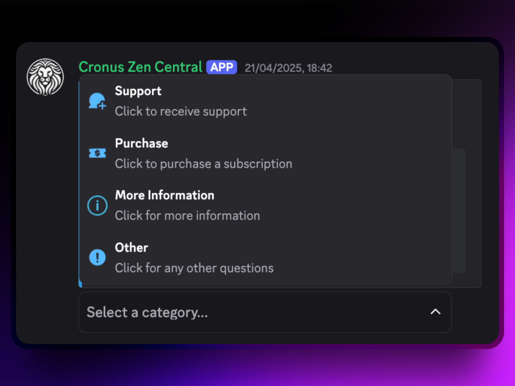Click the Purchase ticket dollar icon
The image size is (515, 386).
(97, 153)
